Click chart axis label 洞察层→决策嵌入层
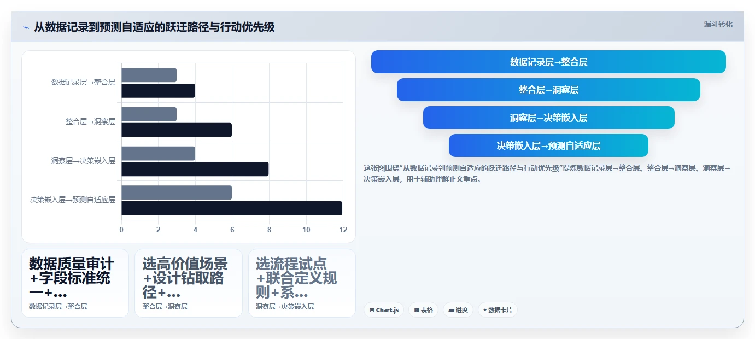 click(x=83, y=161)
